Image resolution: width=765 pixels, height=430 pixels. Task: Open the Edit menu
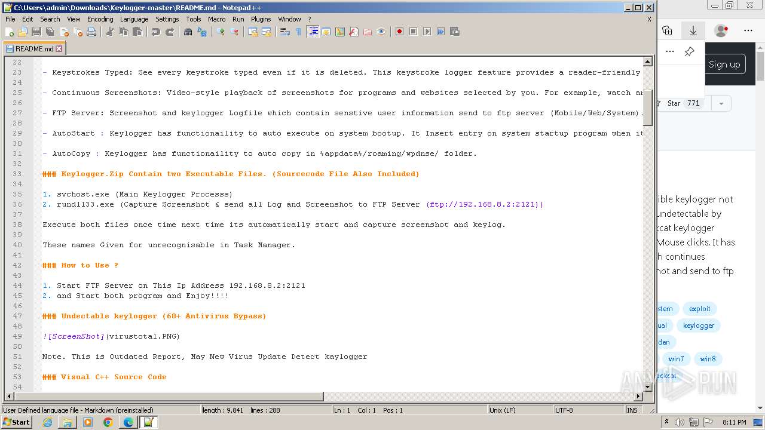point(27,19)
